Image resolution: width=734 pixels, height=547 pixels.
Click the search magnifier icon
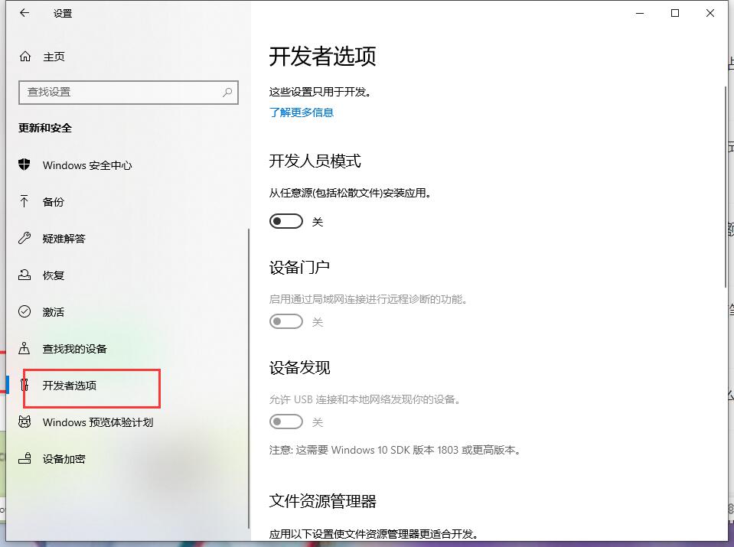[227, 92]
